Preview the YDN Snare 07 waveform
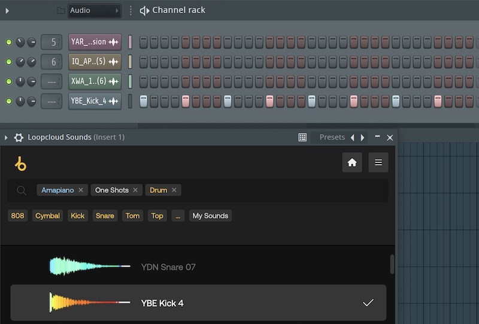The width and height of the screenshot is (479, 324). pos(90,267)
